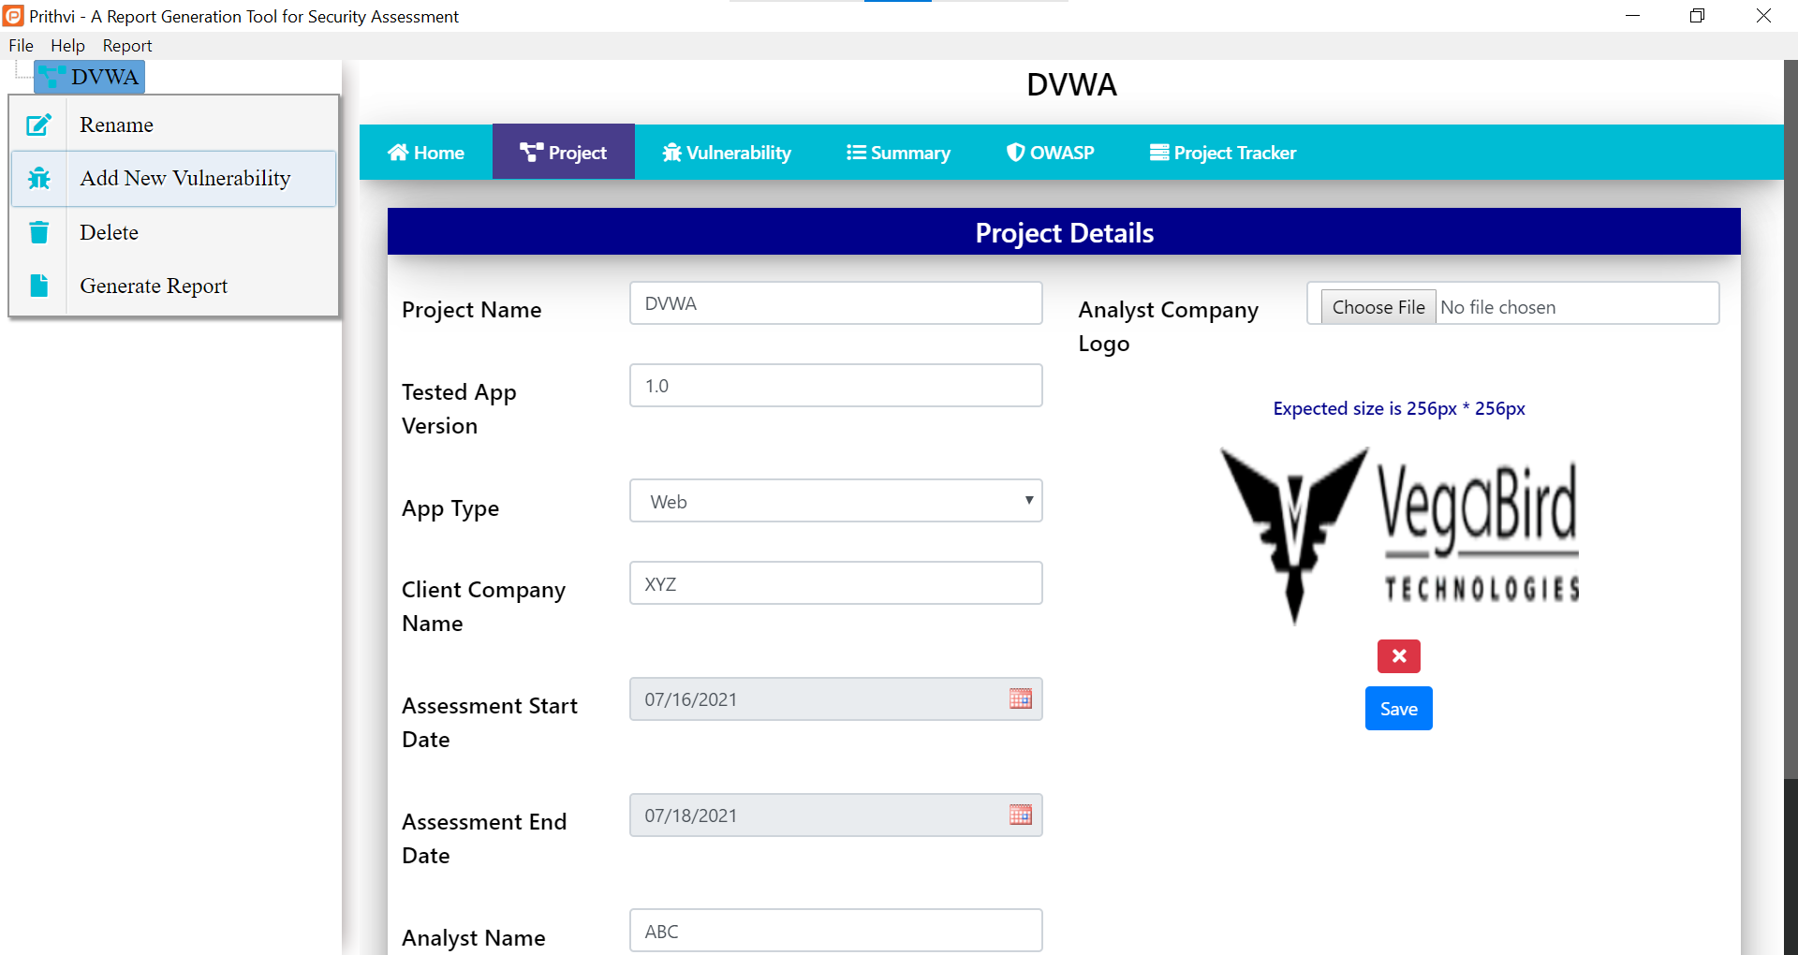Click the trash can Delete icon
The height and width of the screenshot is (955, 1798).
(x=38, y=232)
